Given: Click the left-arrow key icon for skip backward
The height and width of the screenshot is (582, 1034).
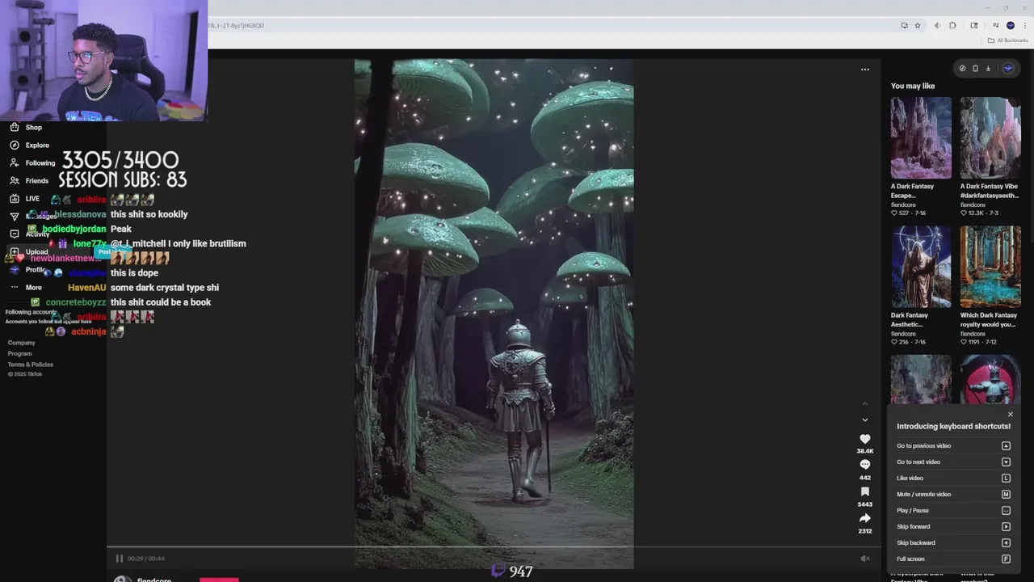Looking at the screenshot, I should tap(1006, 542).
